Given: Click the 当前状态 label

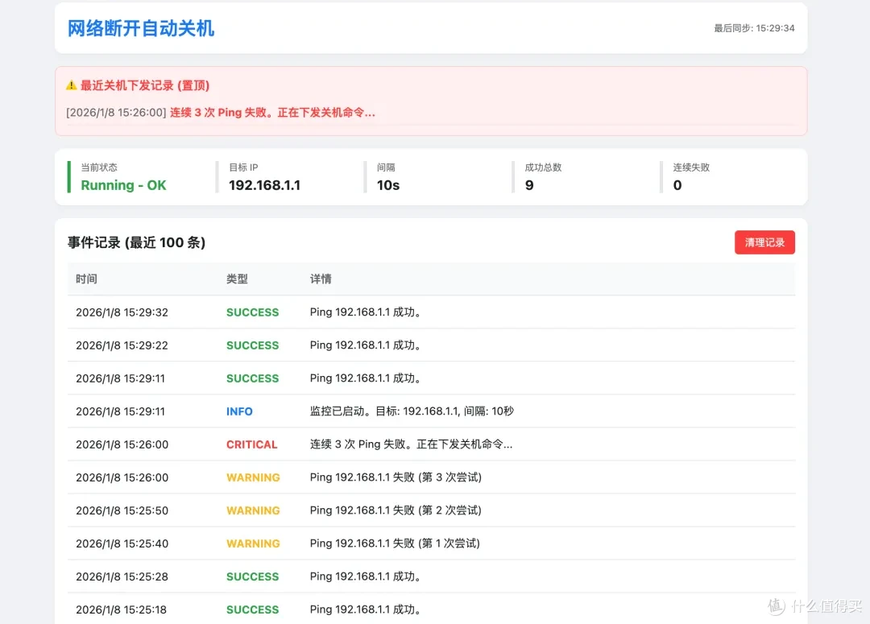Looking at the screenshot, I should [x=99, y=167].
